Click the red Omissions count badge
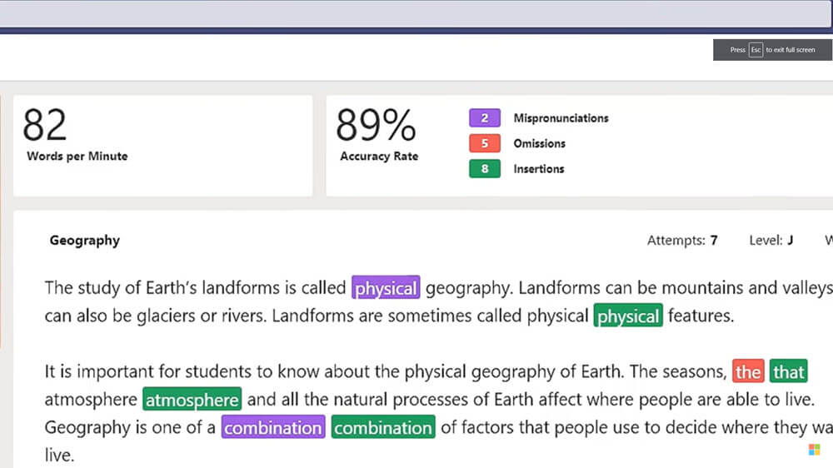This screenshot has height=468, width=833. click(x=485, y=143)
